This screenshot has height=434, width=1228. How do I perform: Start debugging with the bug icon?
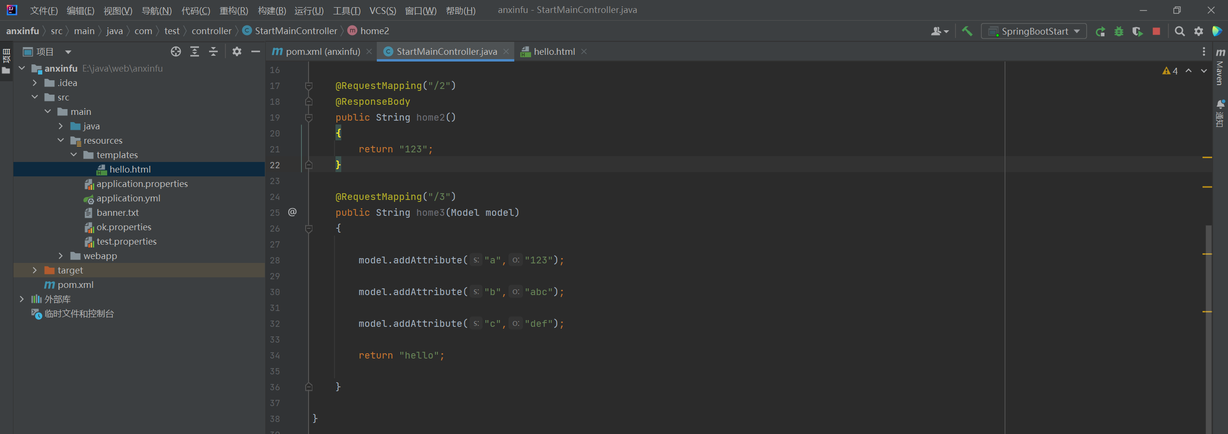pyautogui.click(x=1119, y=31)
